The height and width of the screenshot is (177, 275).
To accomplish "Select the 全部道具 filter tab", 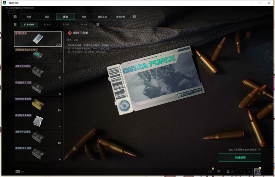I will coord(29,25).
